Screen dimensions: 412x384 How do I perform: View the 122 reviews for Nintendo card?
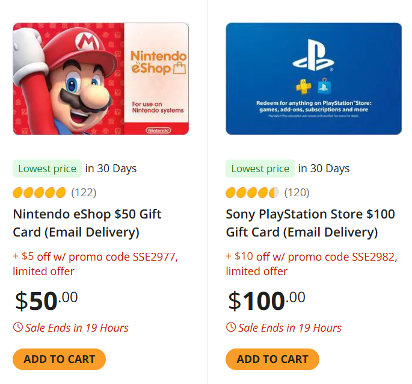(84, 193)
